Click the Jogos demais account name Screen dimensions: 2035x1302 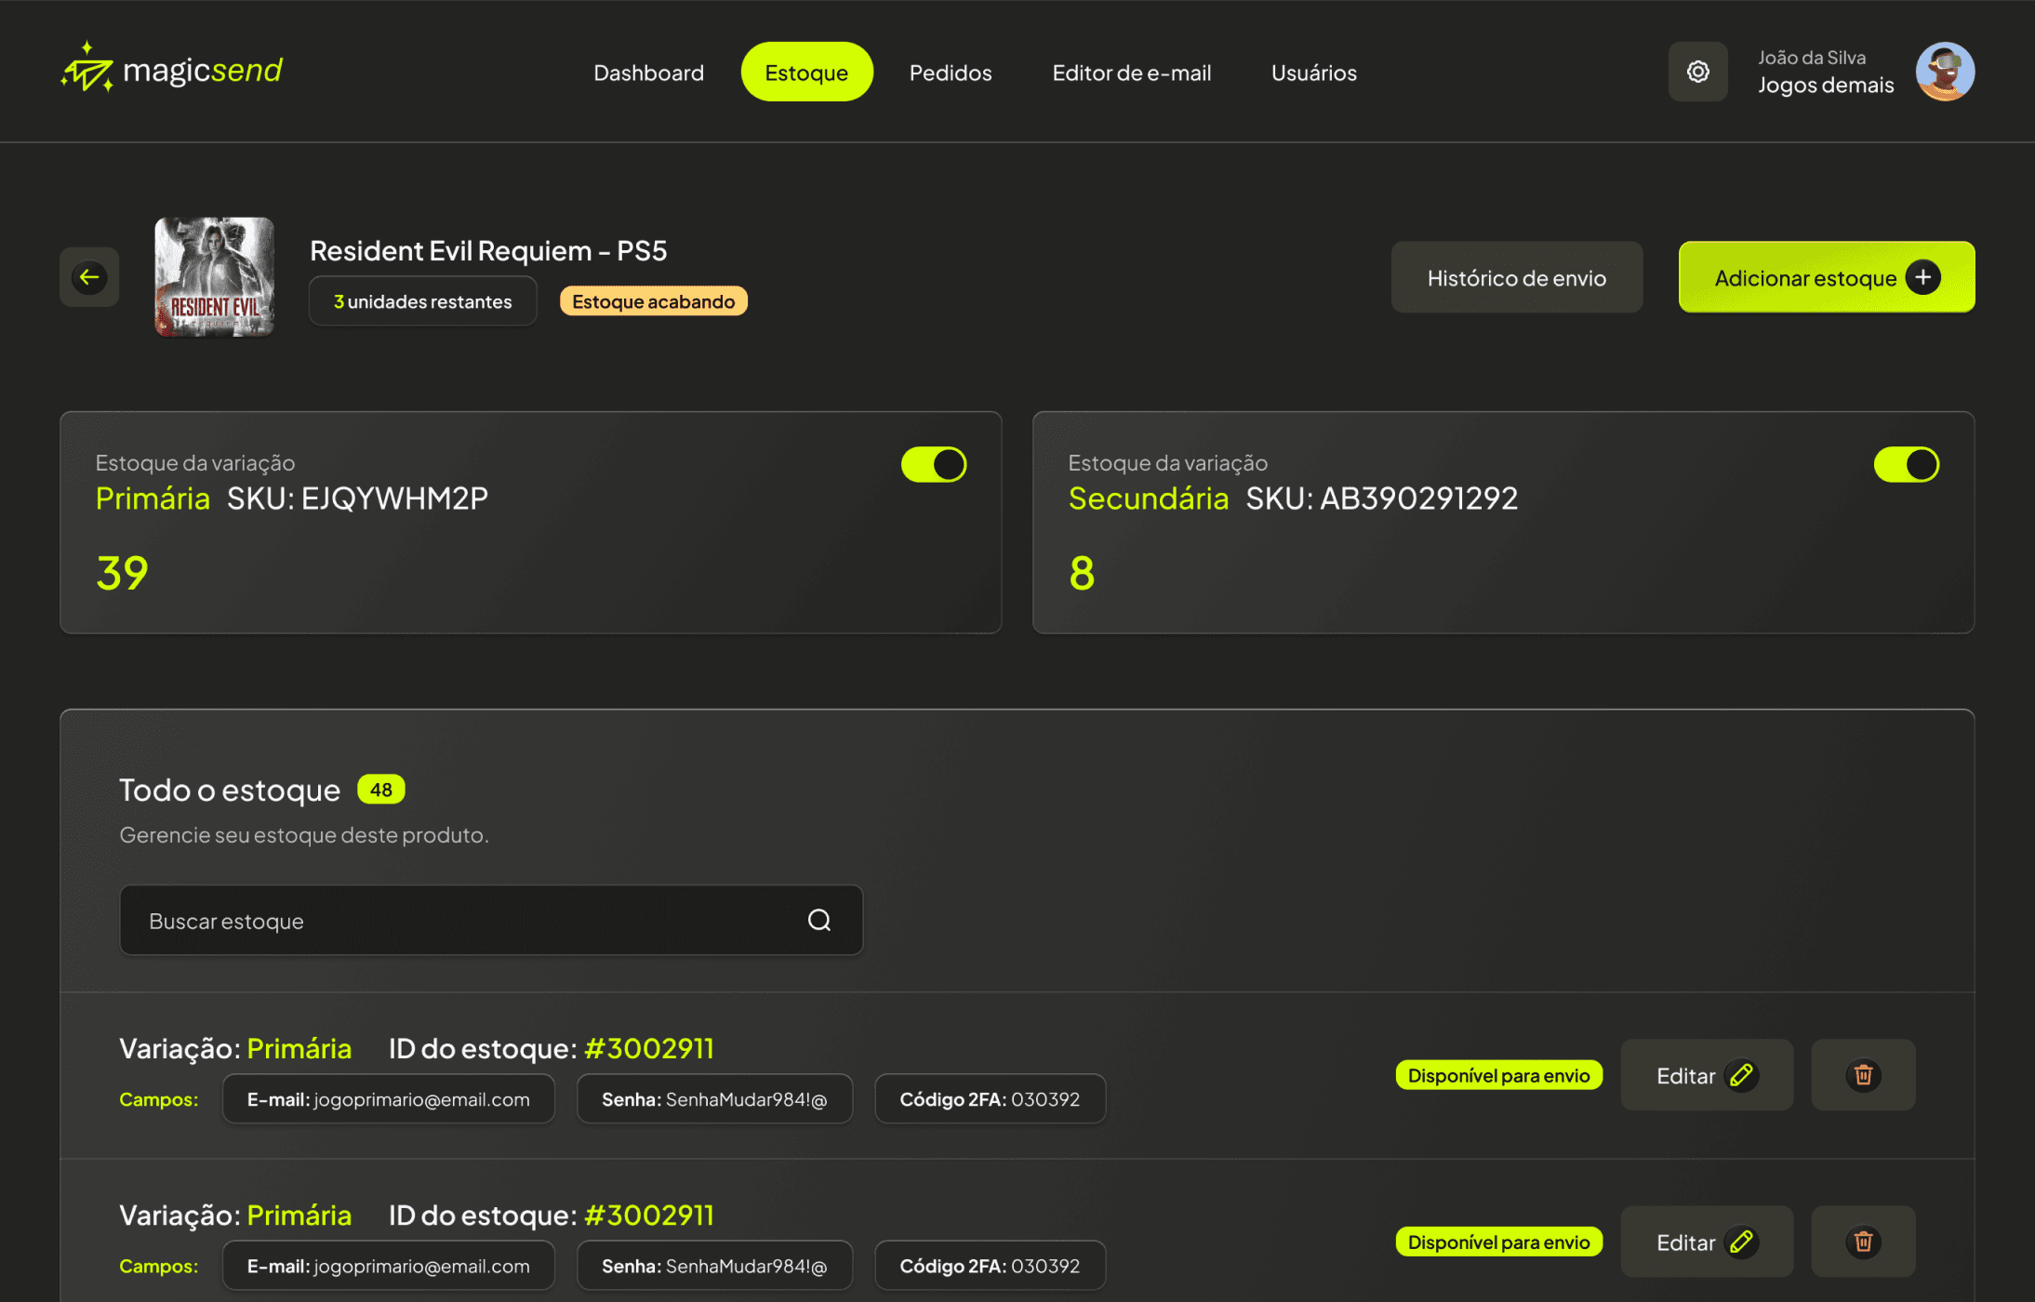pos(1825,86)
